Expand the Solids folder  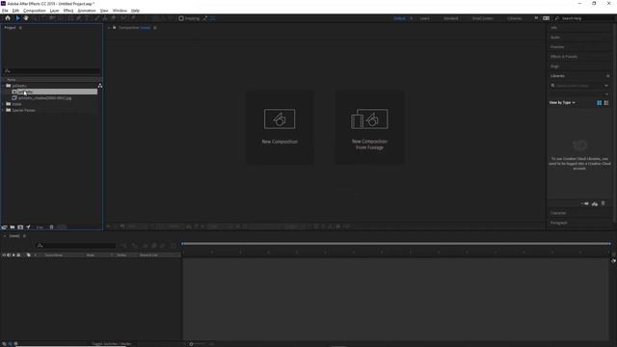(x=3, y=104)
